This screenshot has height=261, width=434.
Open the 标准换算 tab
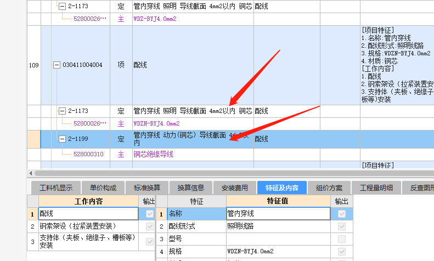[147, 188]
